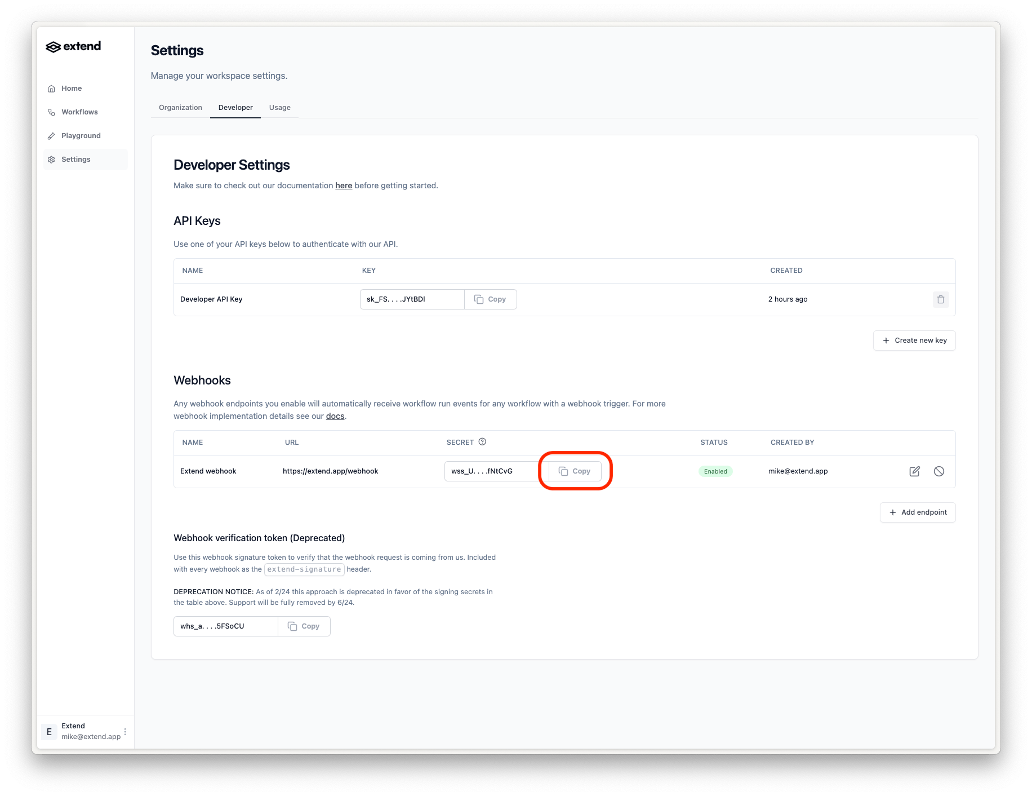Copy the webhook signing secret

[x=575, y=471]
